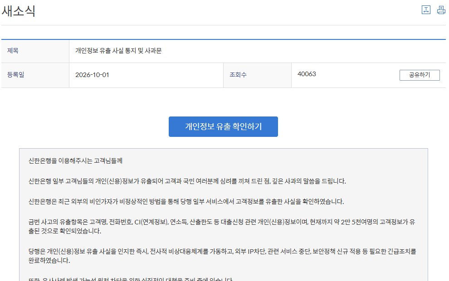Screen dimensions: 449x281
Task: Click the view count 40063
Action: pyautogui.click(x=307, y=74)
